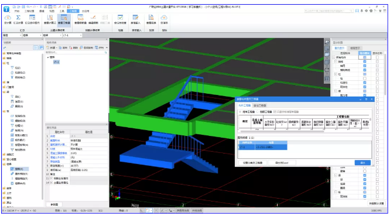Collapse the 梁 group in display settings

point(336,175)
